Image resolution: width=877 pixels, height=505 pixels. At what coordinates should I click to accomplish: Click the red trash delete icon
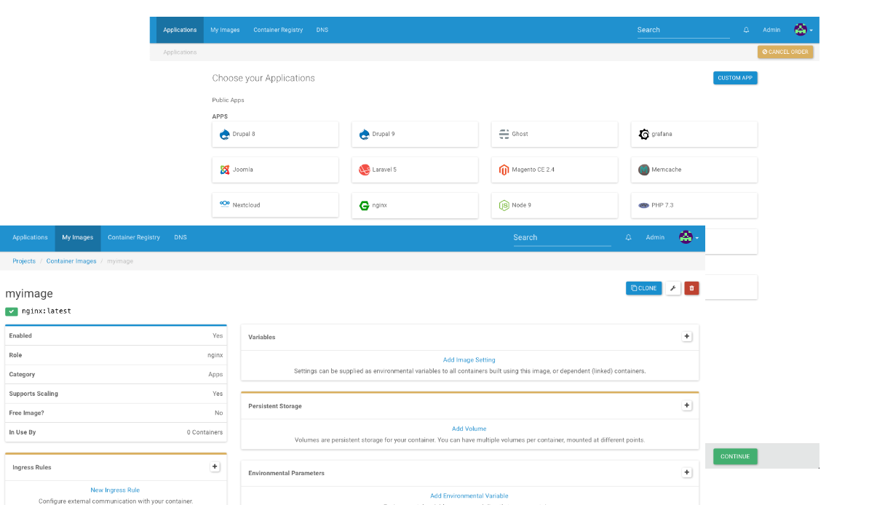point(691,288)
